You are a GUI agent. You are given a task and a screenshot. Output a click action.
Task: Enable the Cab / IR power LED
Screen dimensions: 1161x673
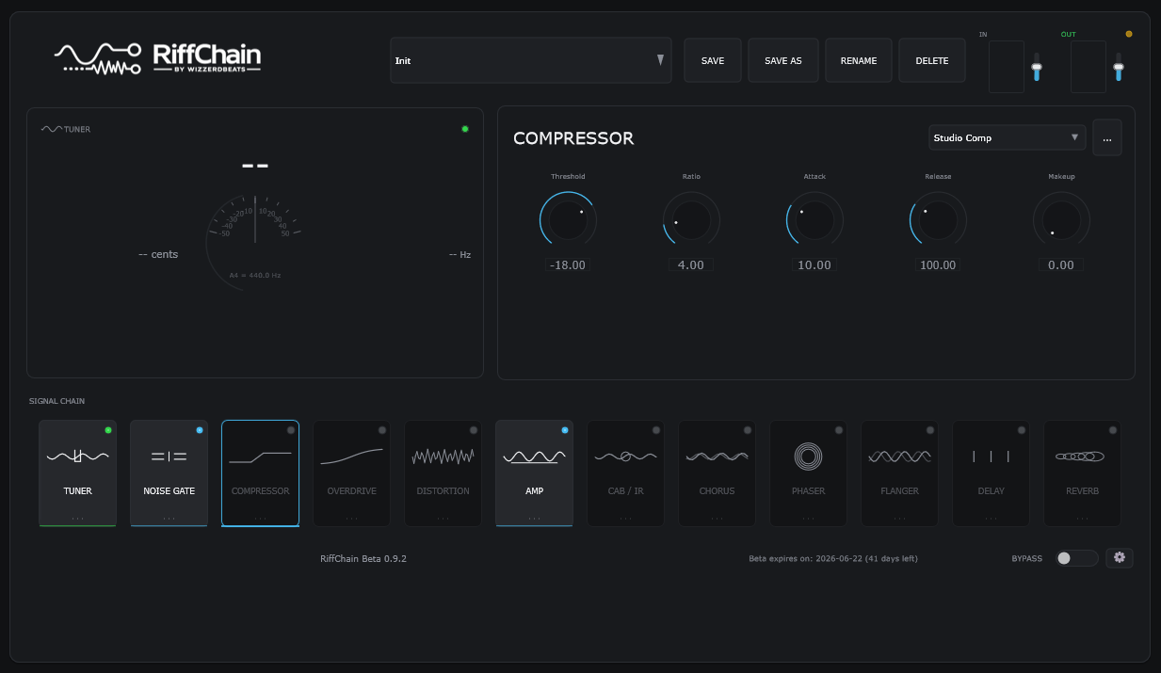point(655,430)
